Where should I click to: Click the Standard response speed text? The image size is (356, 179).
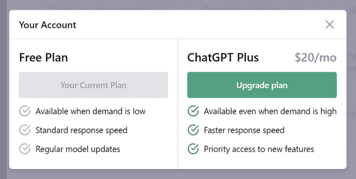[81, 130]
